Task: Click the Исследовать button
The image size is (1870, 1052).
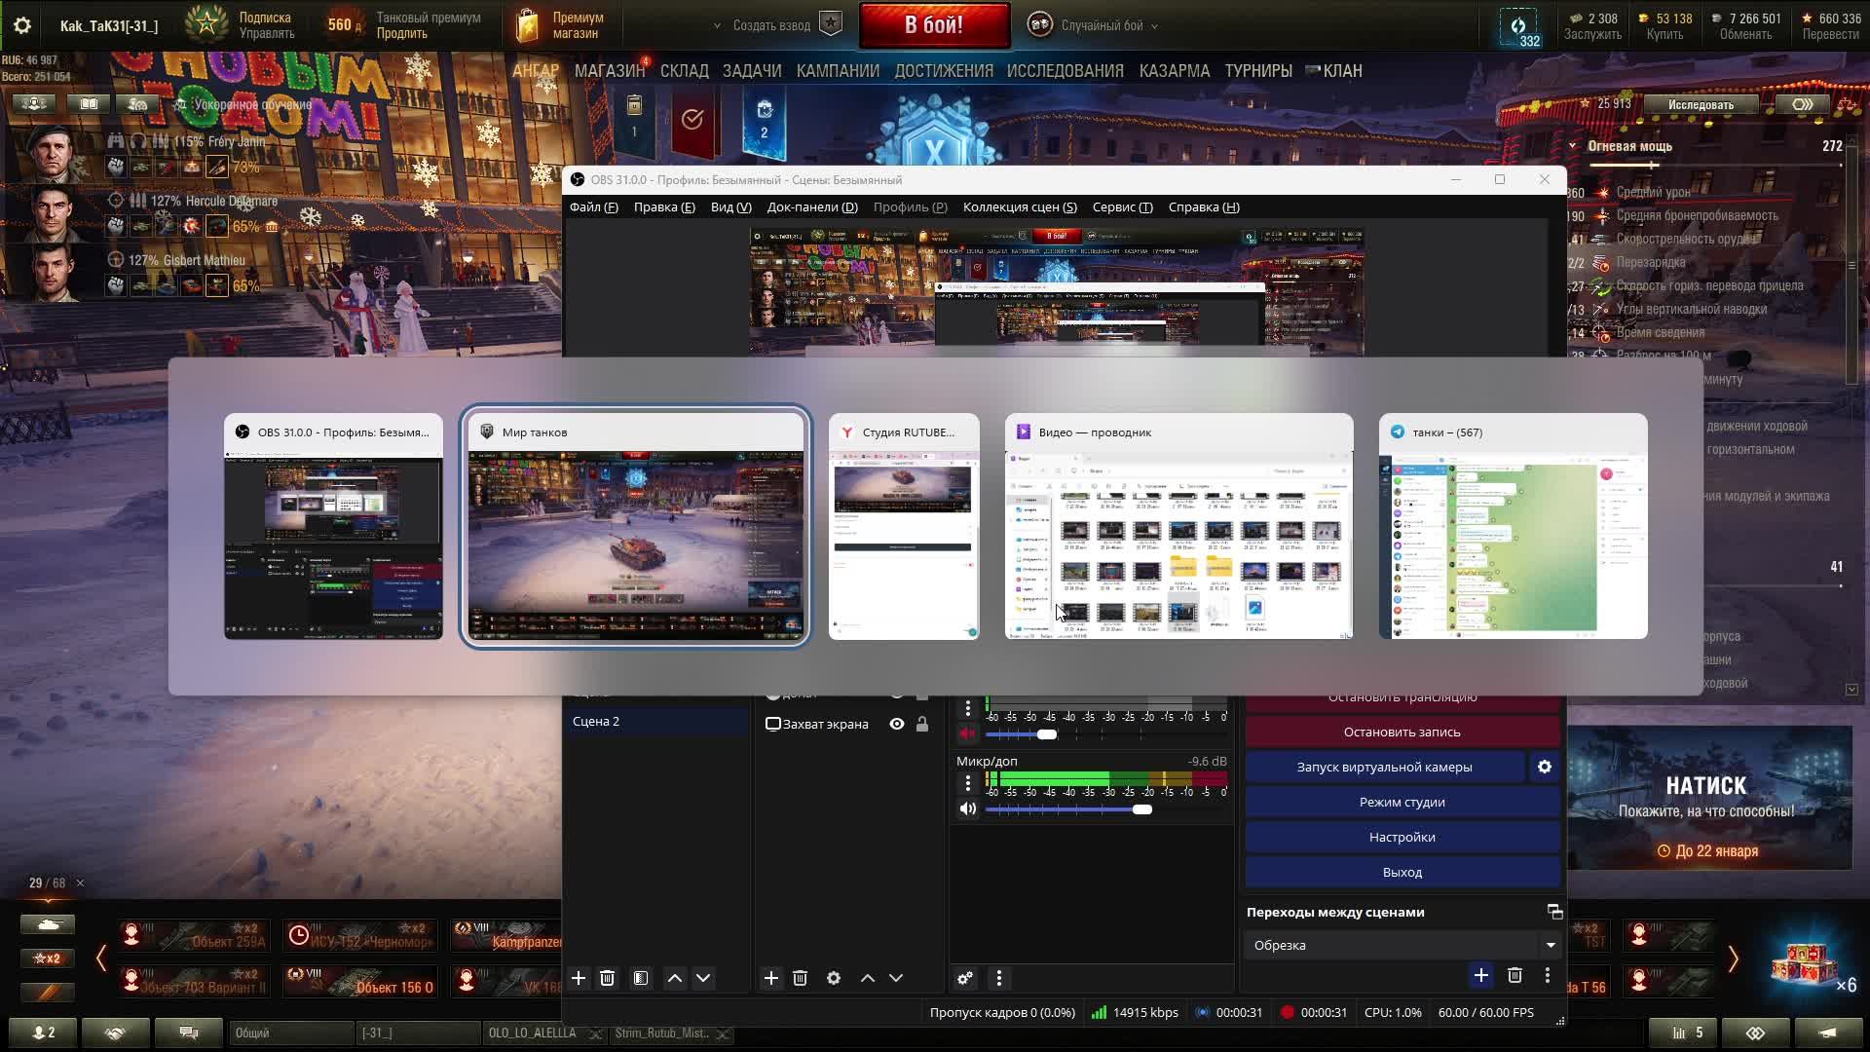Action: [1701, 105]
